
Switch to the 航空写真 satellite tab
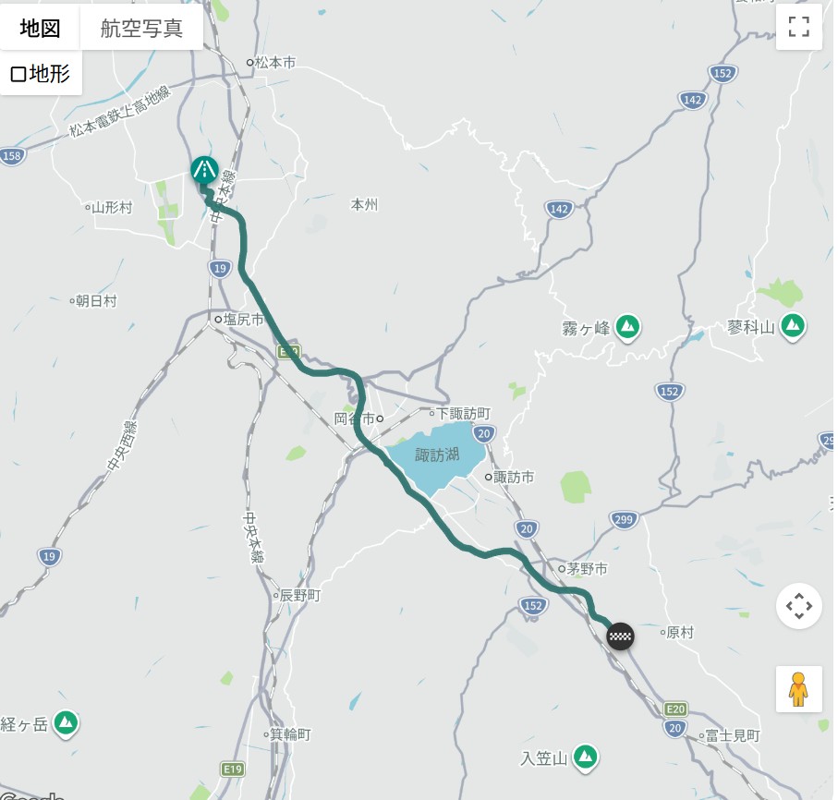[x=141, y=28]
